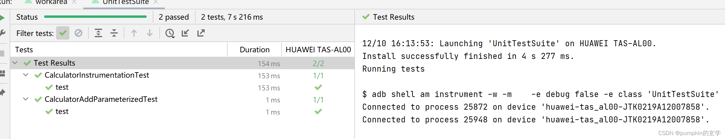Click the Collapse All tests icon
The height and width of the screenshot is (139, 725).
pos(114,33)
